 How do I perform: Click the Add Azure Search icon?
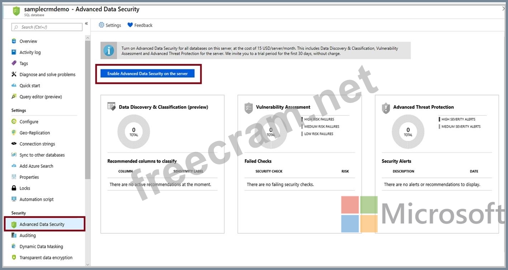[x=14, y=166]
